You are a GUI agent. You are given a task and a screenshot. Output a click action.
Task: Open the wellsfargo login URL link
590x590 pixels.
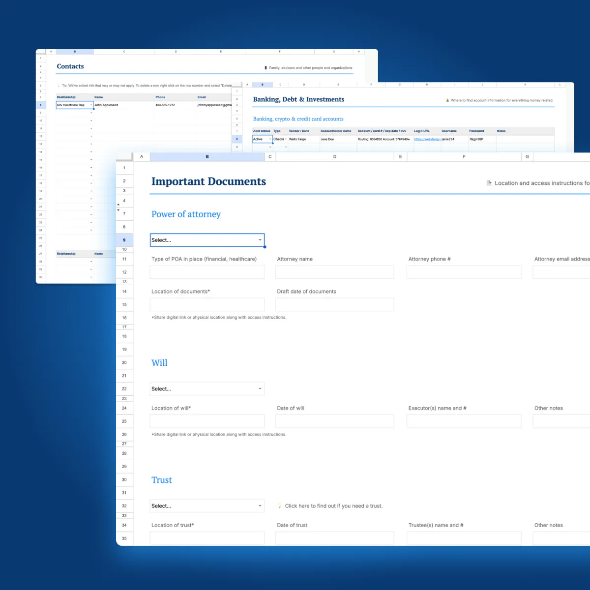pyautogui.click(x=427, y=139)
